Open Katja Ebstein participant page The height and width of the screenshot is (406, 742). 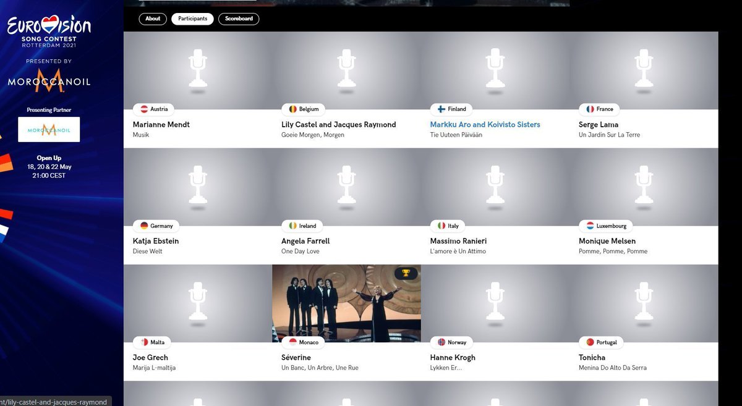click(x=156, y=242)
